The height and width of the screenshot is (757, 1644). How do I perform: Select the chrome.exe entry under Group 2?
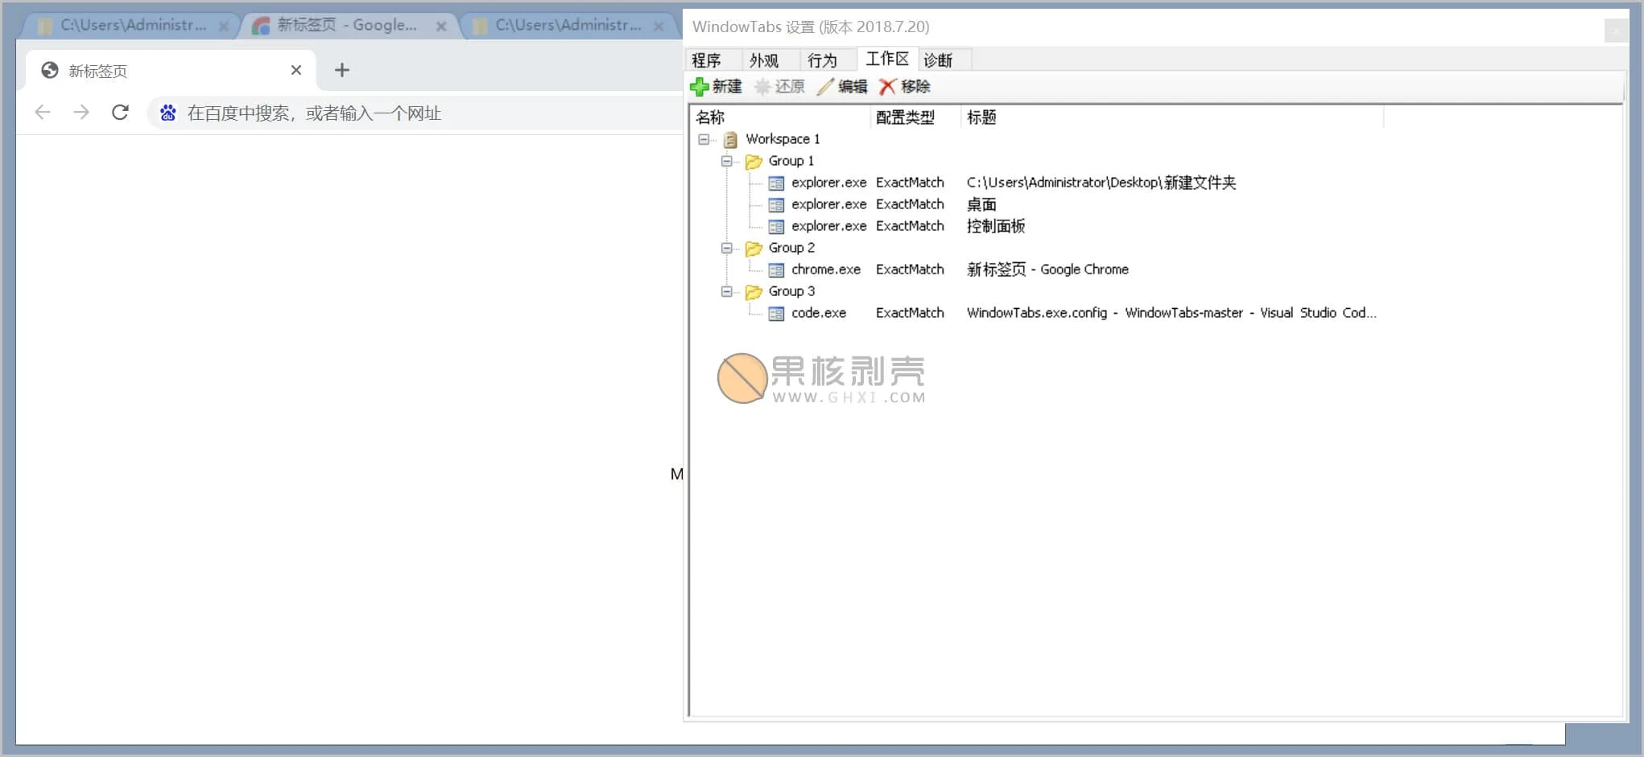826,269
